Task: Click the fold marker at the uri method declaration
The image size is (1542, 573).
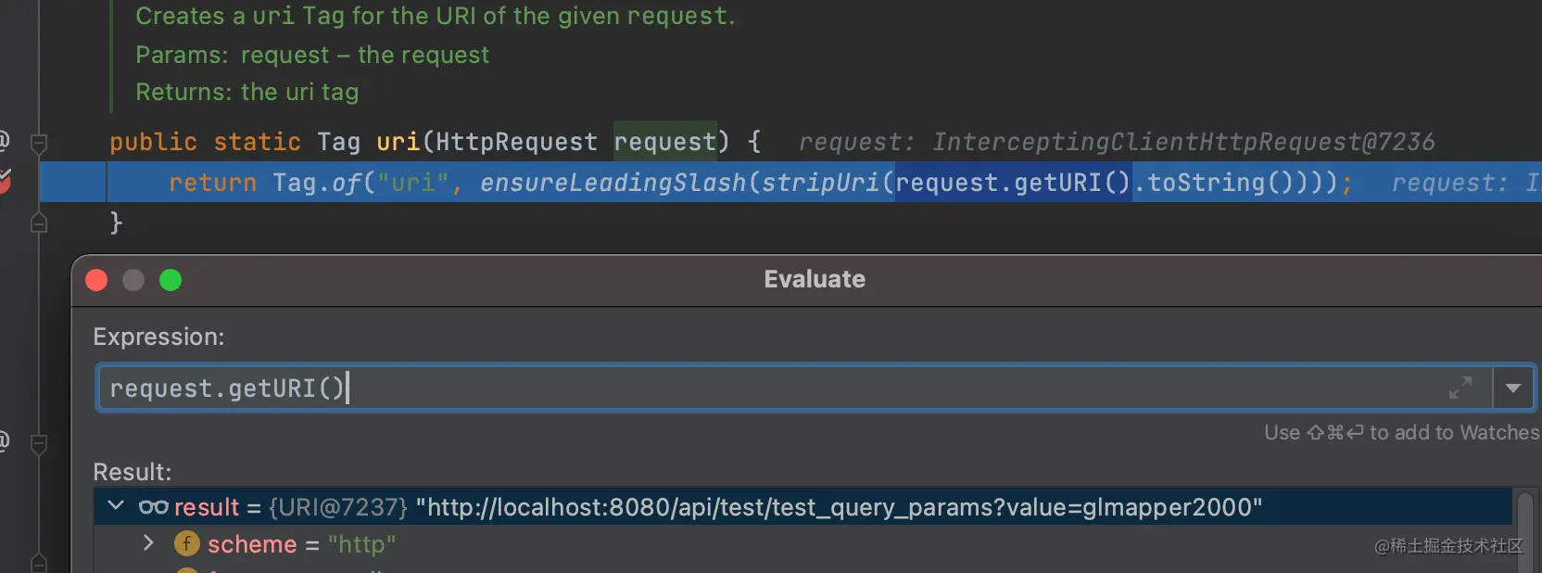Action: coord(39,143)
